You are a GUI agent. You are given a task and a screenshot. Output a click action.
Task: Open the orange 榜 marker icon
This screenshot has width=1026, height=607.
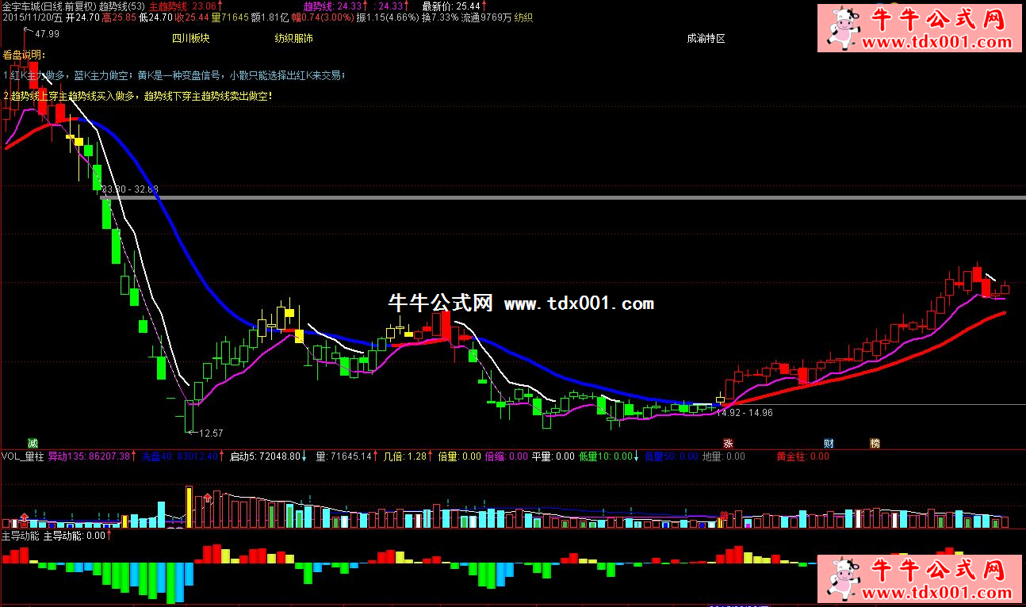coord(875,443)
